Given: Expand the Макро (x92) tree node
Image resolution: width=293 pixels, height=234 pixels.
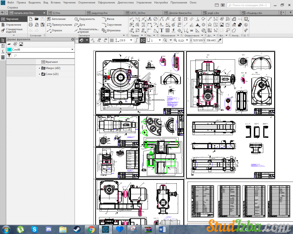Looking at the screenshot, I should pyautogui.click(x=40, y=68).
